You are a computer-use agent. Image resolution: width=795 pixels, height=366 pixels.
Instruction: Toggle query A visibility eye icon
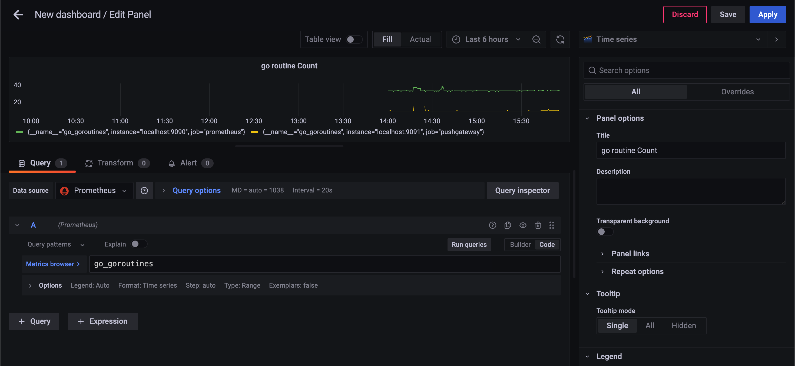point(523,225)
